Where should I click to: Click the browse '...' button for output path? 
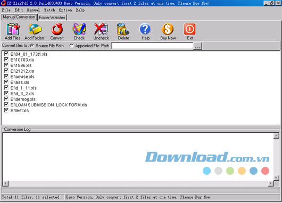(197, 46)
